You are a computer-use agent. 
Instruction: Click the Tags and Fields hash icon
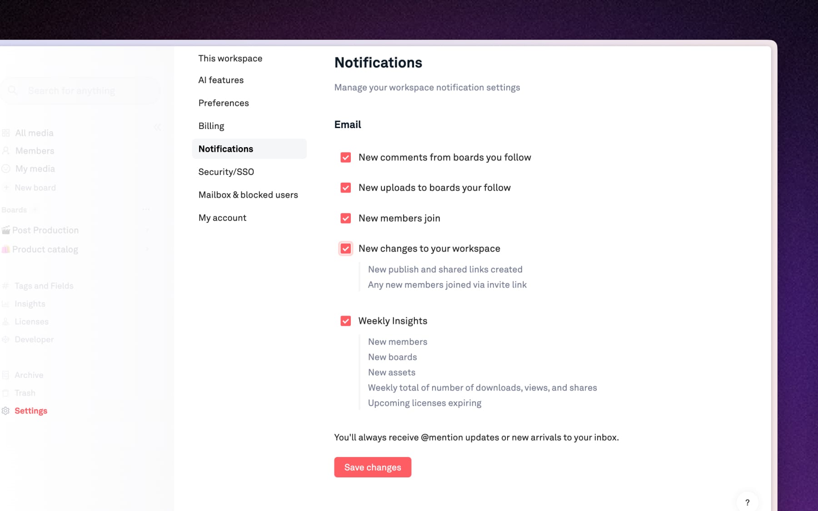coord(6,286)
